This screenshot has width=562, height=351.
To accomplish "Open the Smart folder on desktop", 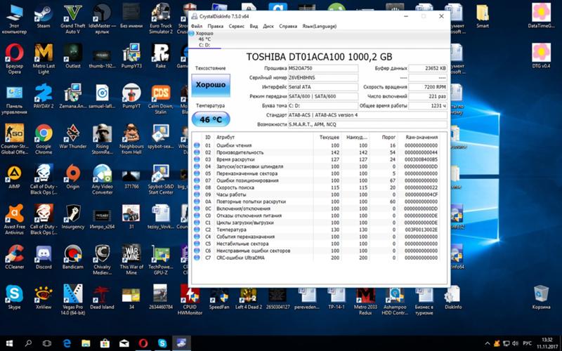I will 483,16.
